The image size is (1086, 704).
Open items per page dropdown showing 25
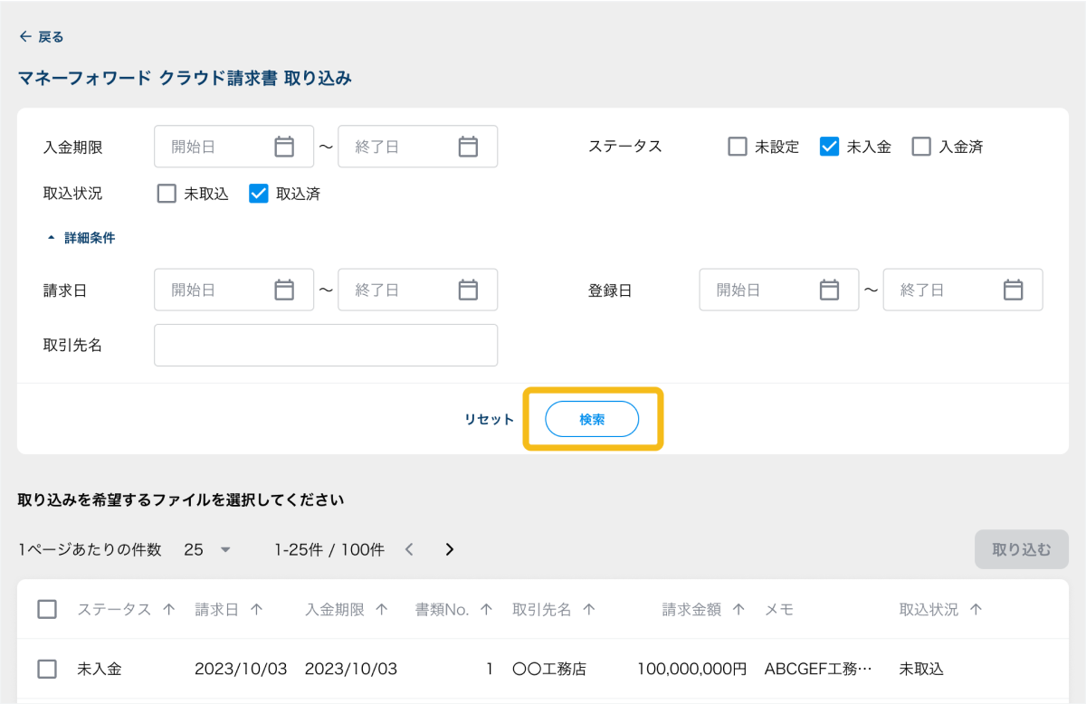(x=208, y=549)
